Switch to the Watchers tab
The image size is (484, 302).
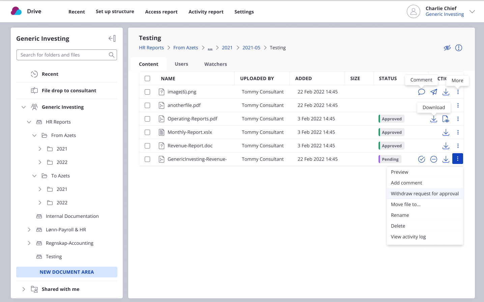(x=216, y=64)
